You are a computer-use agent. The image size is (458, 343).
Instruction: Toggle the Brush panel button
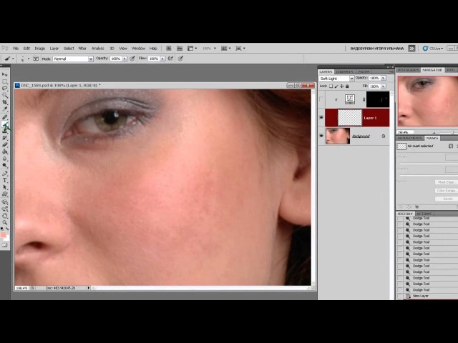click(36, 59)
